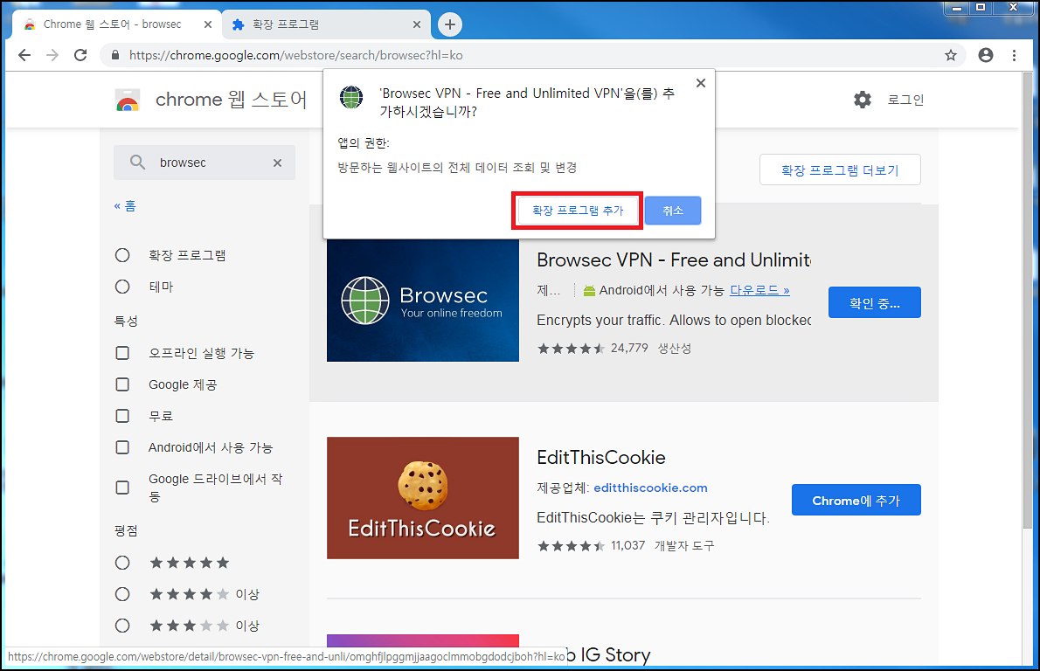Click in the browsec search field
Viewport: 1040px width, 671px height.
[x=205, y=163]
